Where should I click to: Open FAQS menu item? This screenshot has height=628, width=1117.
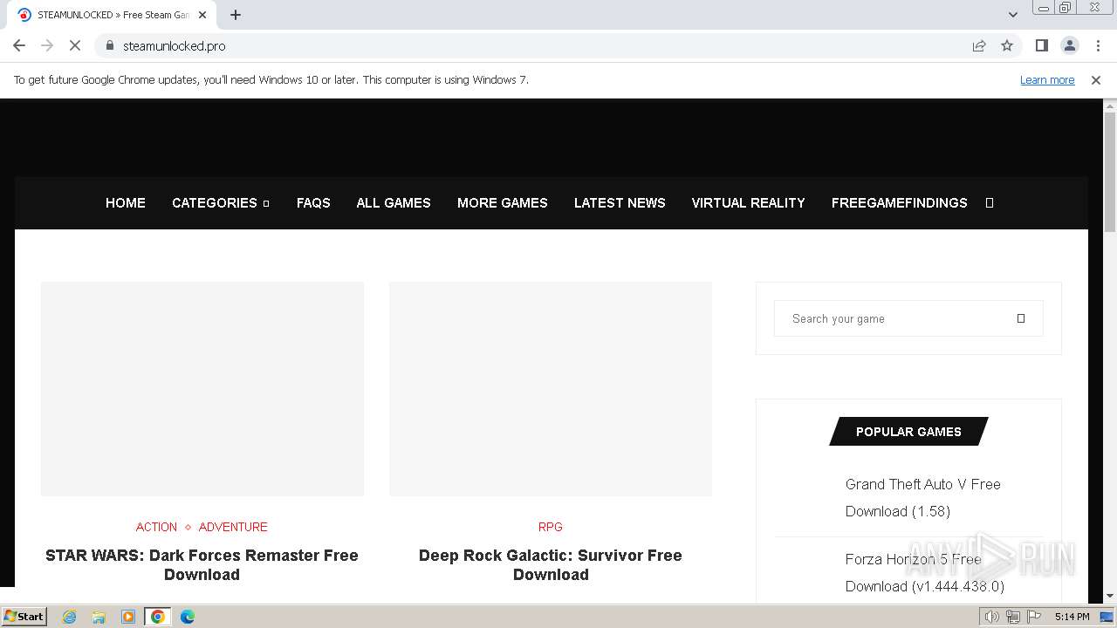313,202
